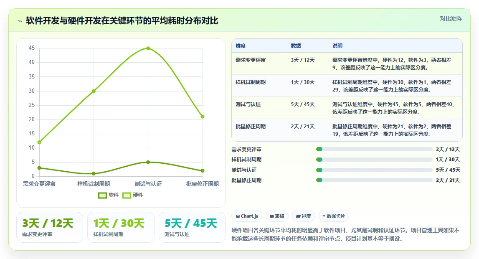Click the 软件 data point for 需求变更评审
479x259 pixels.
pos(39,168)
